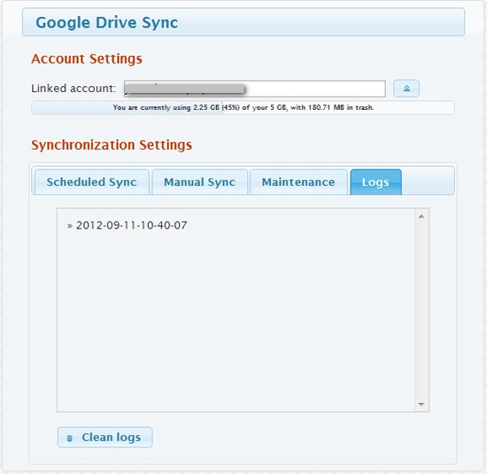Select the Logs tab

[x=375, y=183]
